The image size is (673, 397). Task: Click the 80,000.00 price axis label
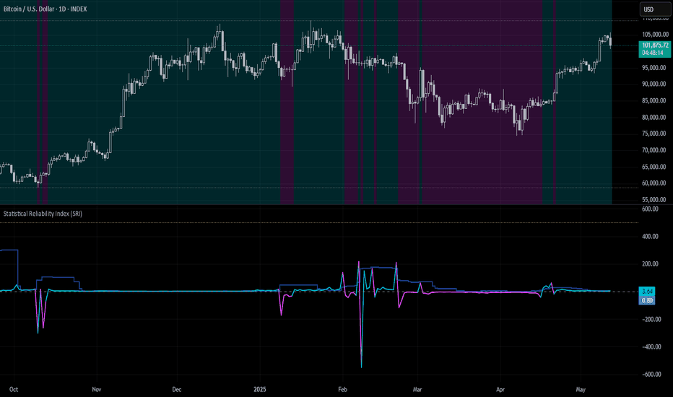[x=654, y=117]
